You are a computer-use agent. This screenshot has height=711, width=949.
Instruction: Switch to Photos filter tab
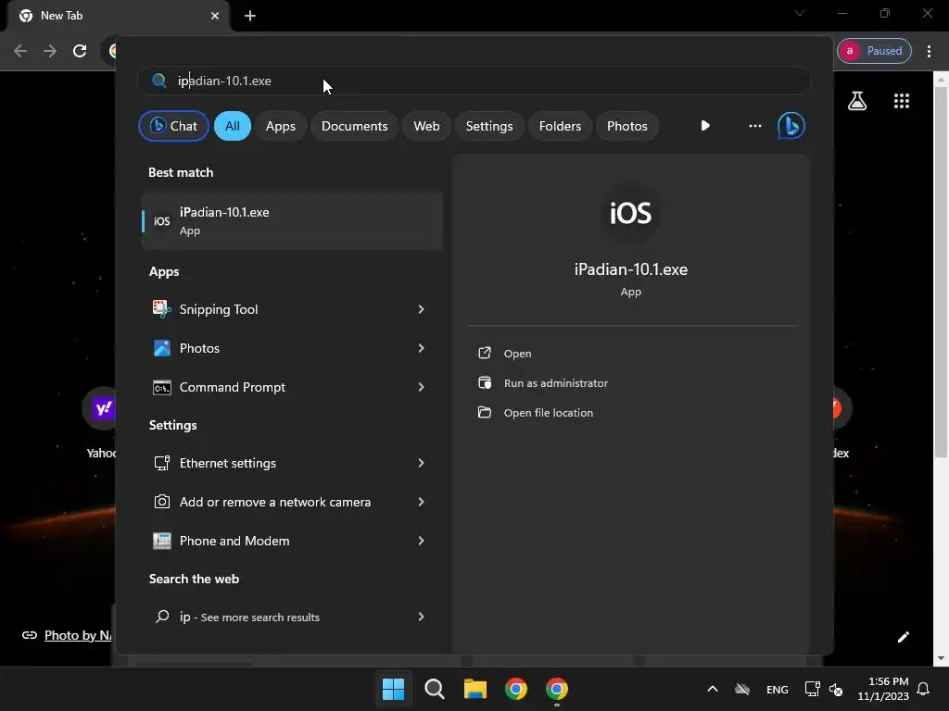tap(627, 126)
